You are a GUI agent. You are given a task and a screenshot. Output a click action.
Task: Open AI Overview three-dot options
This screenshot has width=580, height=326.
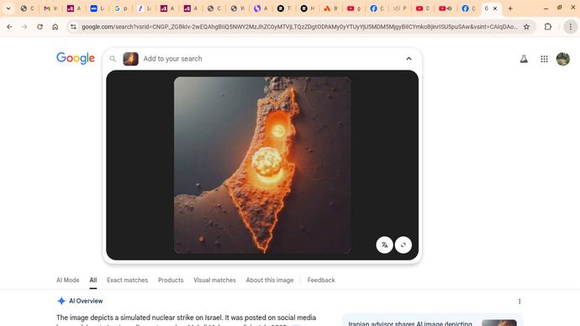tap(519, 302)
